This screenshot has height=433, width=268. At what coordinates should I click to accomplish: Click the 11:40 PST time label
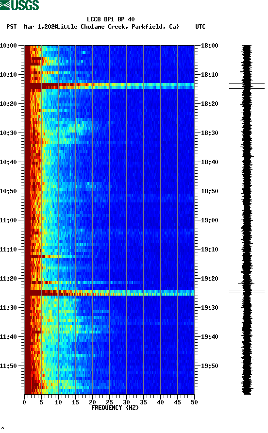8,337
